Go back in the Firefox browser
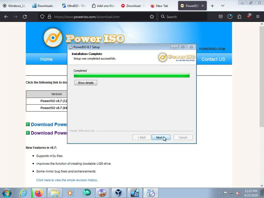 (6, 17)
